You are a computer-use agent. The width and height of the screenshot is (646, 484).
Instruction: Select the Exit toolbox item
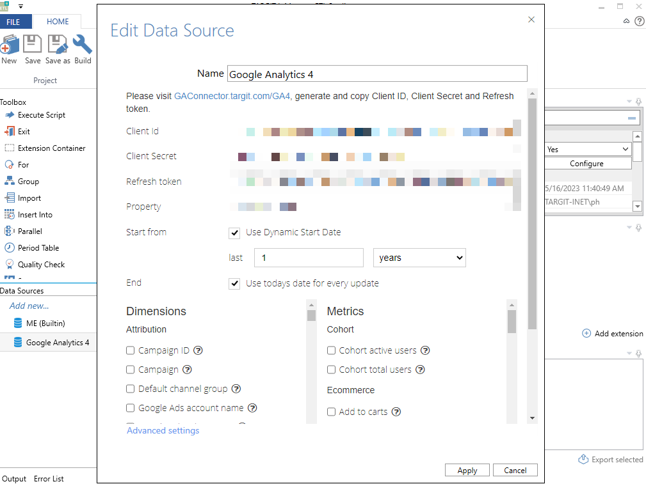[17, 132]
